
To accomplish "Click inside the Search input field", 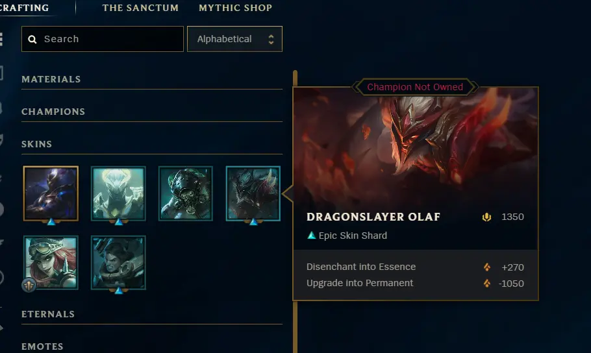I will click(x=103, y=39).
